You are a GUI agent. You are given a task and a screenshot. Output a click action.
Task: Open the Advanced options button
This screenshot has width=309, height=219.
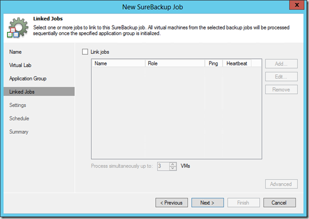(281, 184)
